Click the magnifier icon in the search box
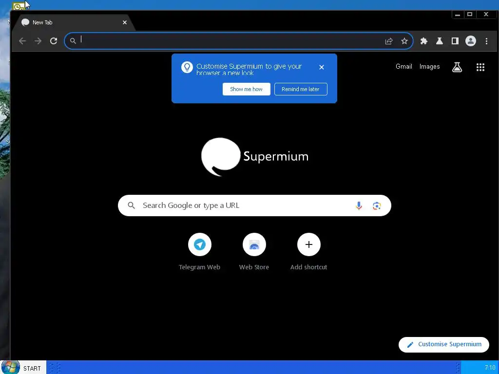Screen dimensions: 499x374 132,206
